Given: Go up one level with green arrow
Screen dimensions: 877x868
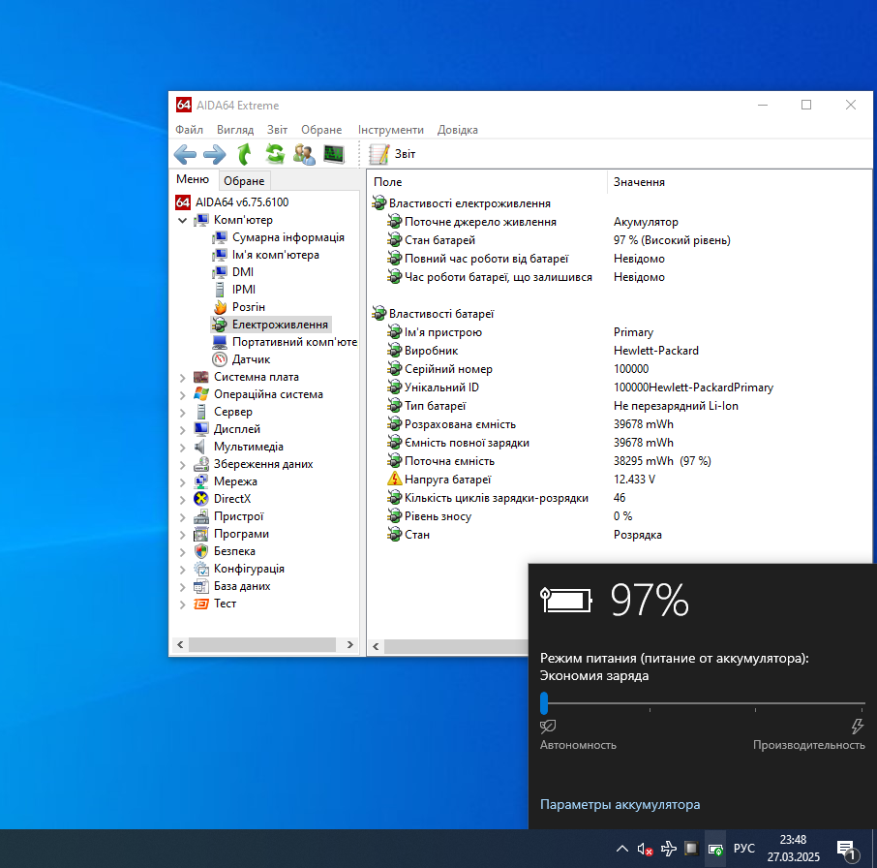Looking at the screenshot, I should [245, 154].
